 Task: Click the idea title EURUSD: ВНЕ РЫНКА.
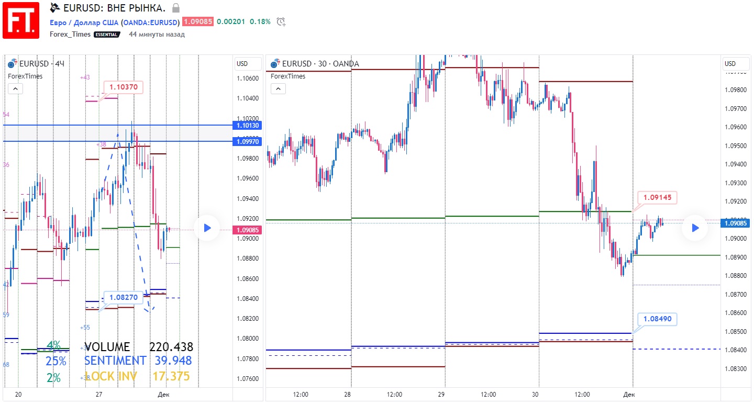coord(114,8)
